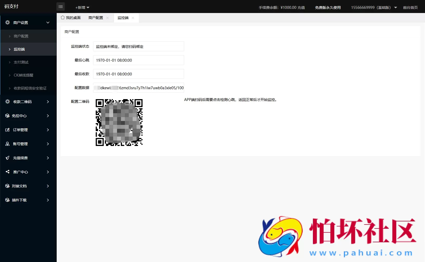Click the home icon on 我的桌面 tab
Screen dimensions: 425x262
62,17
